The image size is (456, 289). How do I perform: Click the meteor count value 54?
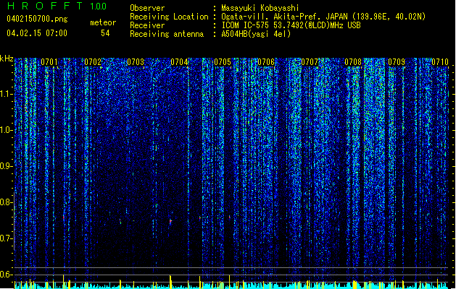105,33
